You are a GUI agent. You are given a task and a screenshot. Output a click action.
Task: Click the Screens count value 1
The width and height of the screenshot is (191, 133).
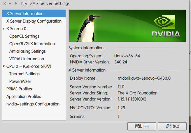pyautogui.click(x=118, y=116)
